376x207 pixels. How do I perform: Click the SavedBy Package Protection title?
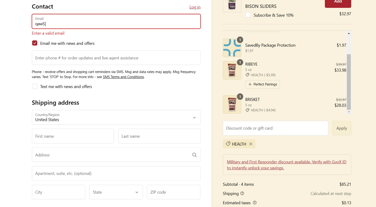(x=270, y=45)
